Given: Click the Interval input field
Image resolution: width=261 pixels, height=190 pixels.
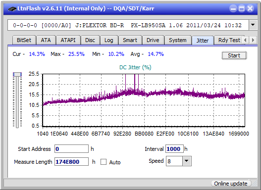Looking at the screenshot, I should pyautogui.click(x=174, y=149).
